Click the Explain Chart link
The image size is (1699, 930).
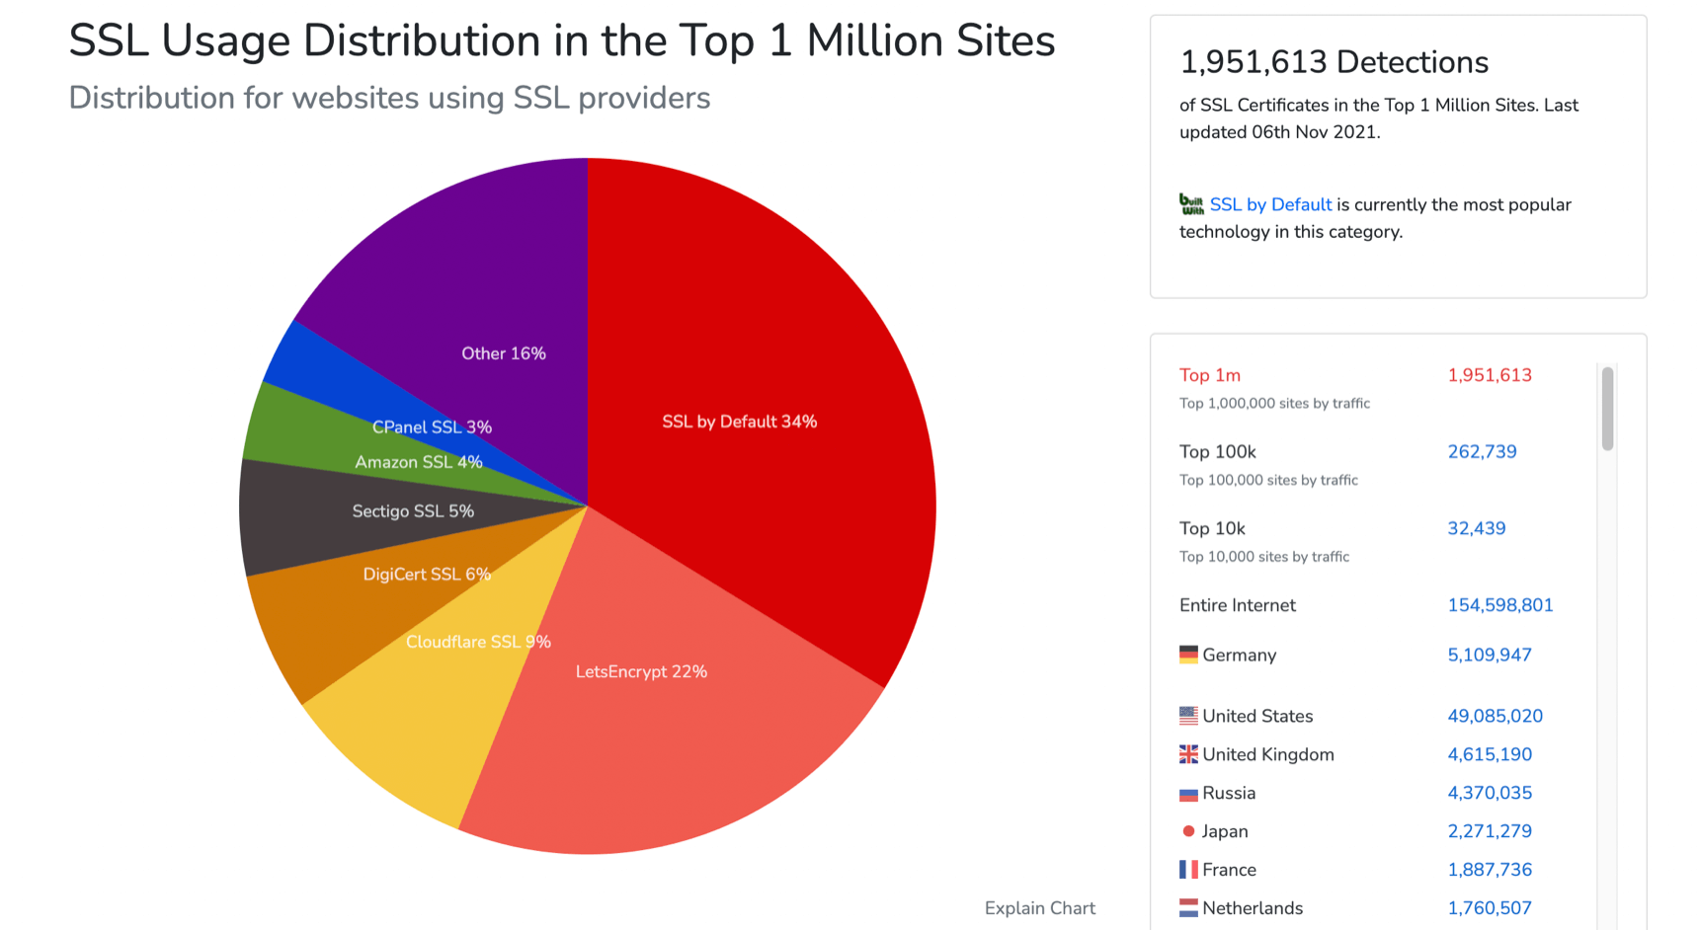click(1039, 908)
